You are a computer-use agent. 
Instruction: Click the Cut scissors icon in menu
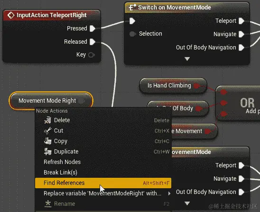[x=47, y=131]
